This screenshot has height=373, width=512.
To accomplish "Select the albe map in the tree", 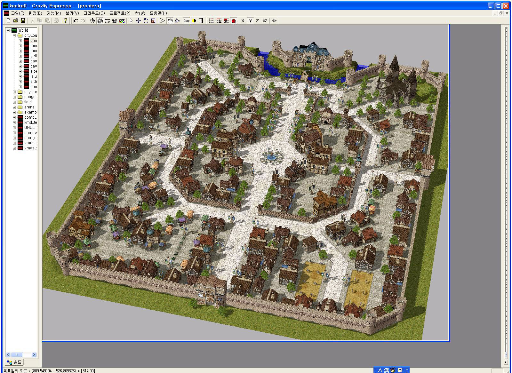I will pyautogui.click(x=34, y=71).
